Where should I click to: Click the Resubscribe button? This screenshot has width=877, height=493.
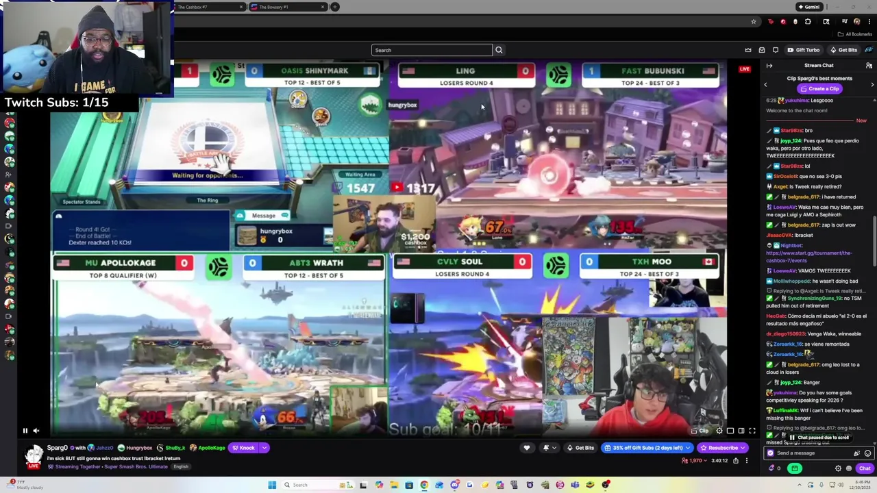[719, 448]
